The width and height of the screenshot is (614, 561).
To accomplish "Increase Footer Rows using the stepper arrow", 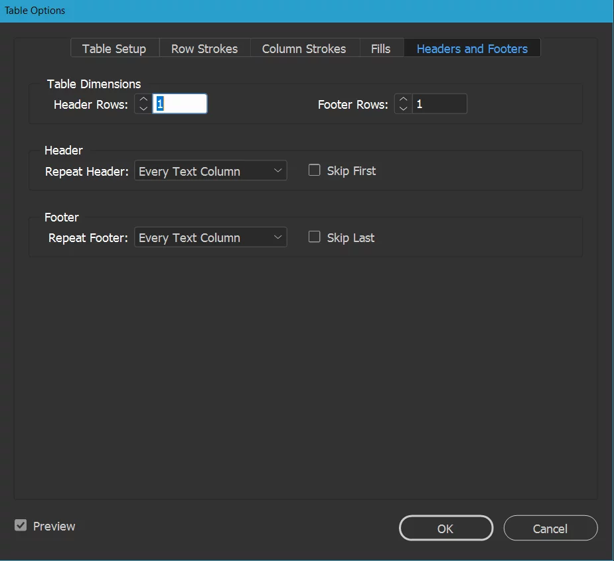I will pos(403,99).
